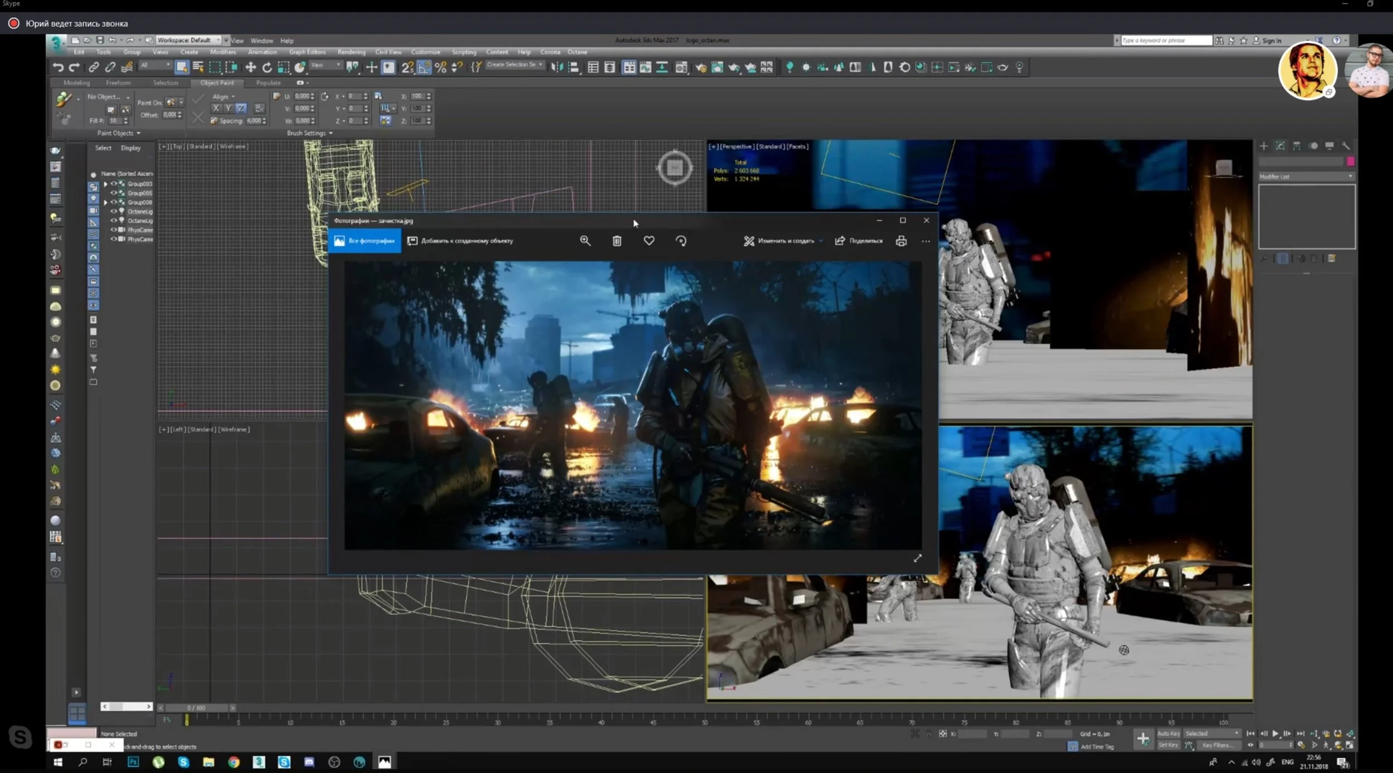Click the favorite heart icon in Photos window

[x=649, y=241]
